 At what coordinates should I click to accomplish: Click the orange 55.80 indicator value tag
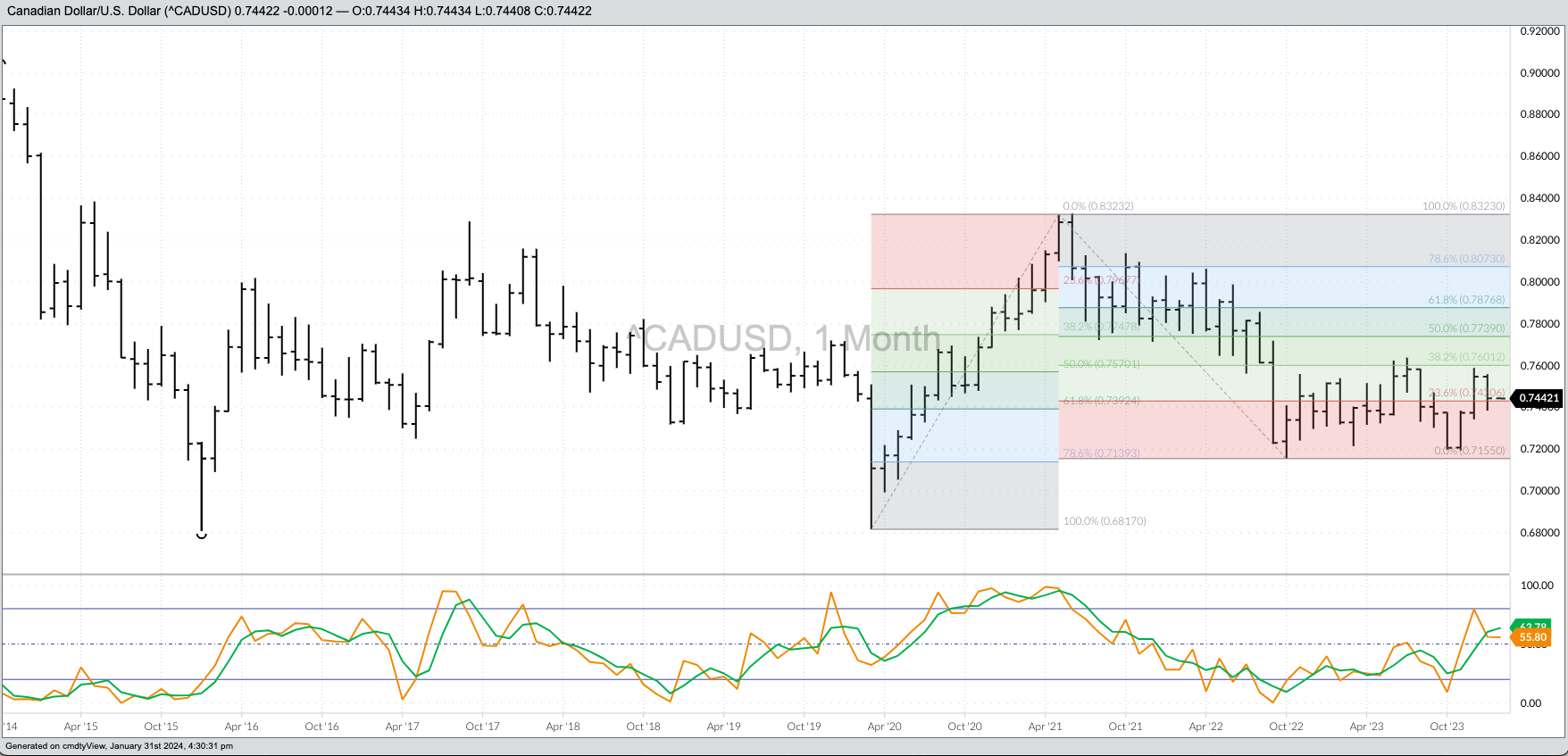pos(1533,637)
